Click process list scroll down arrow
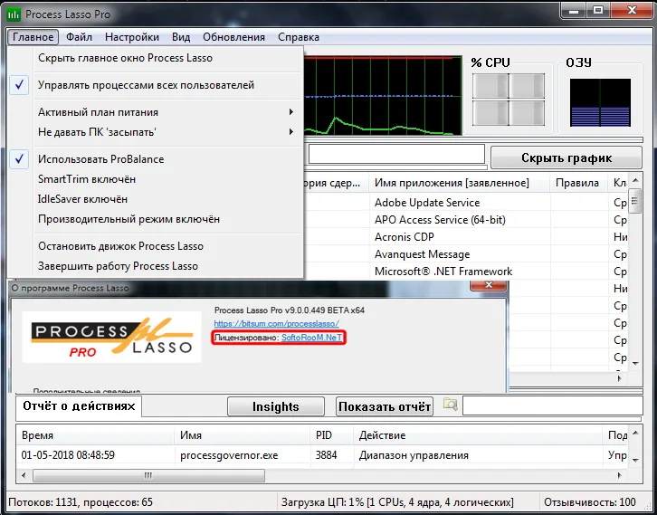Image resolution: width=657 pixels, height=515 pixels. 635,363
